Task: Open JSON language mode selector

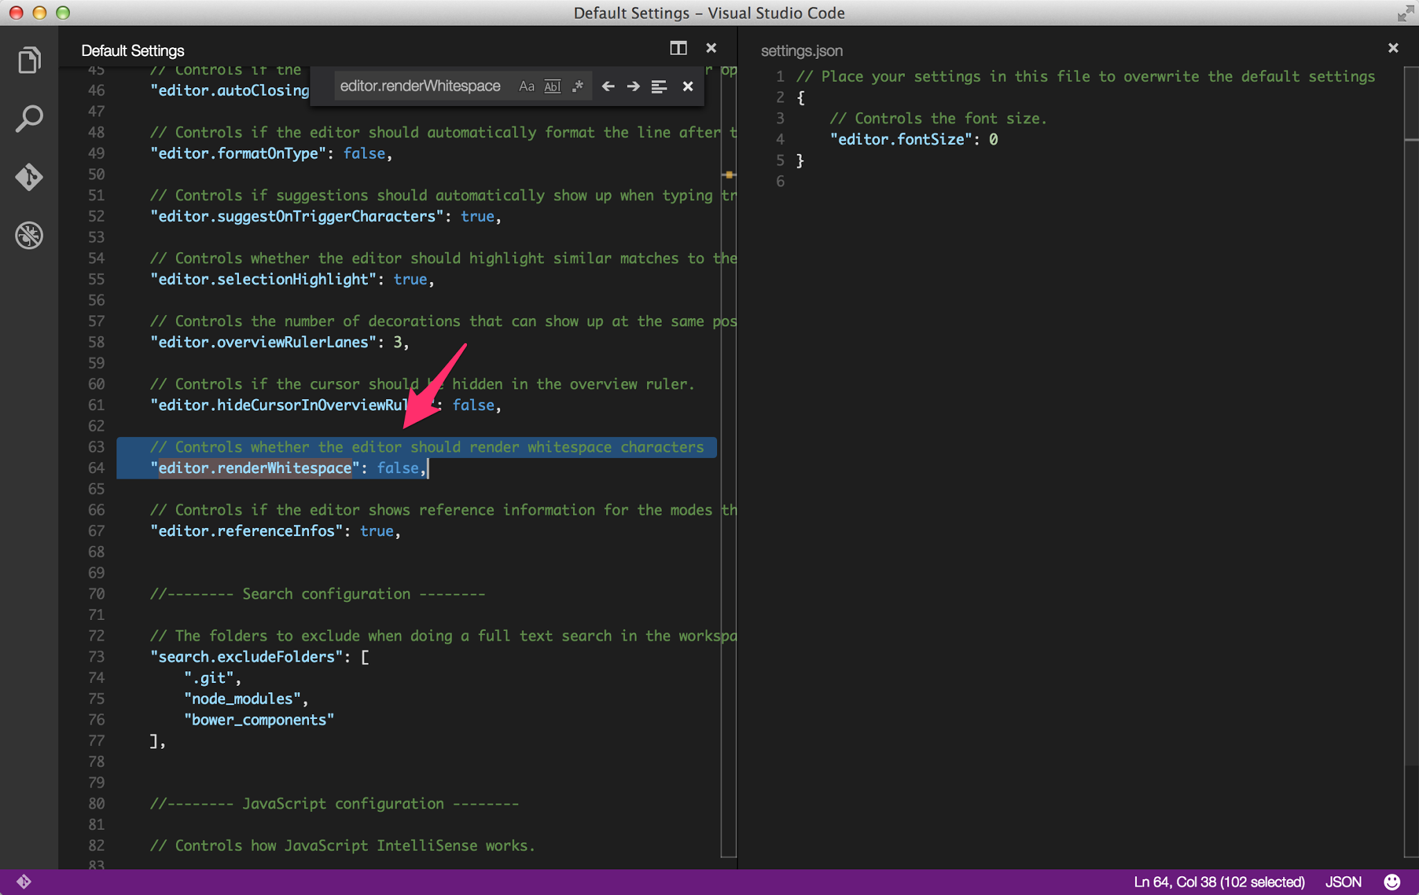Action: tap(1343, 882)
